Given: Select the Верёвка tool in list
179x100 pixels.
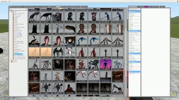Looking at the screenshot, I should point(135,13).
